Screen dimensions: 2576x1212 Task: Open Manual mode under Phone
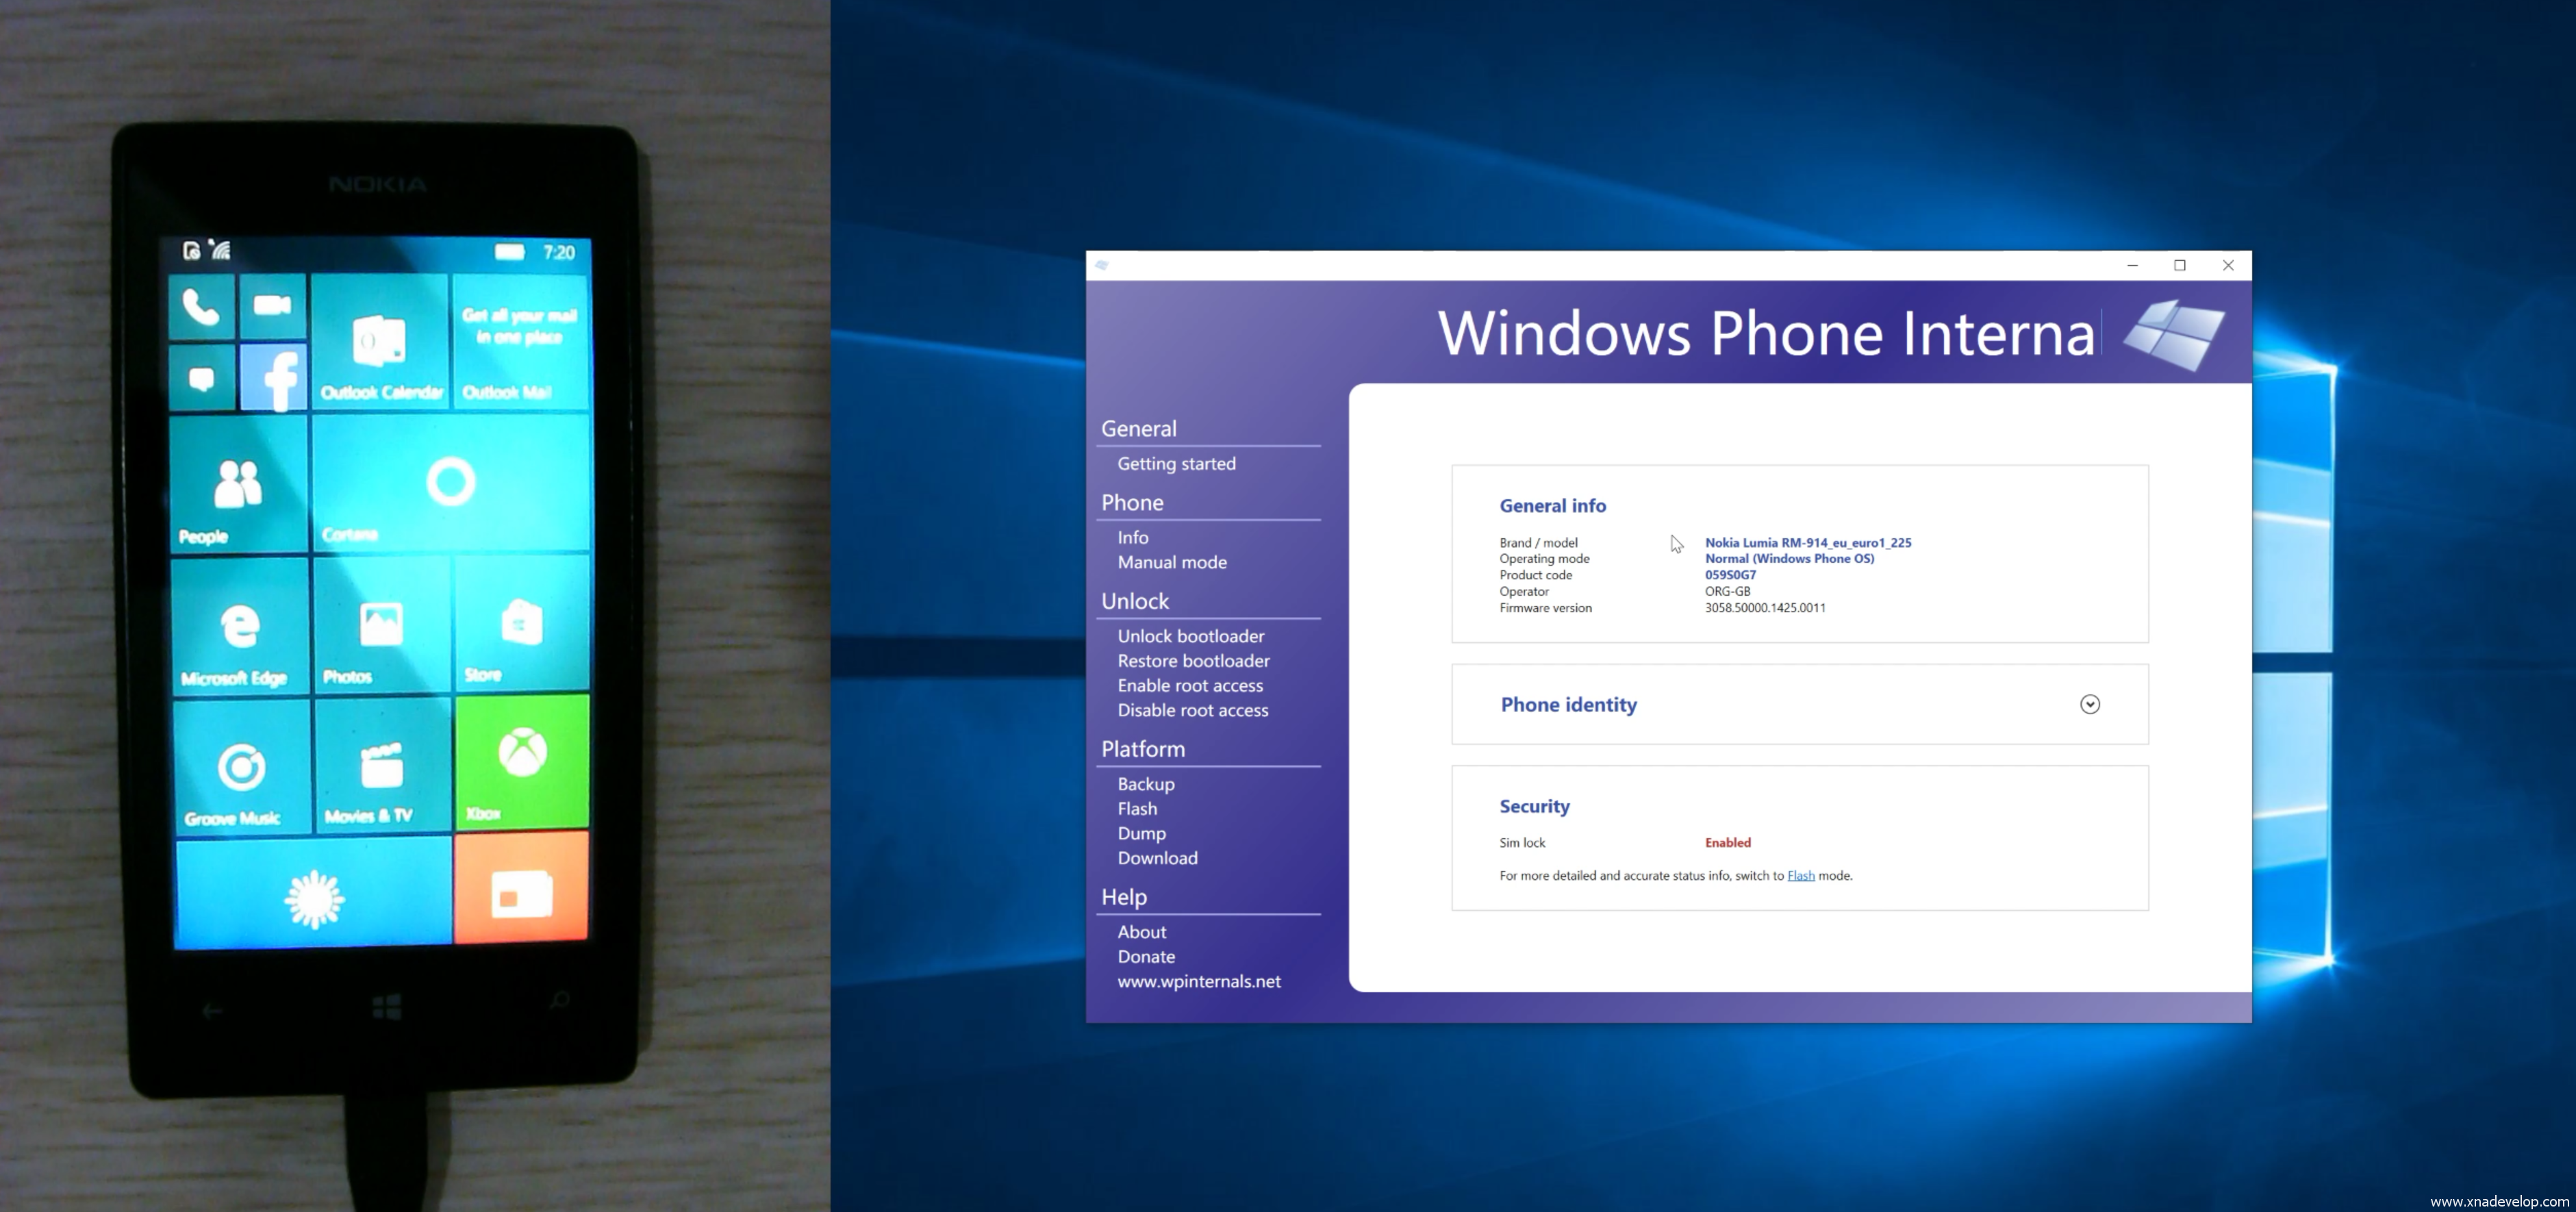point(1172,562)
